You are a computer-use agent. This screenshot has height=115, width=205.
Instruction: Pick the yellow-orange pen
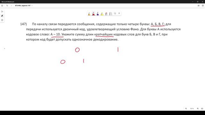coord(89,13)
